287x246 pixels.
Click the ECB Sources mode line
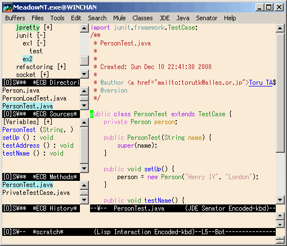pyautogui.click(x=41, y=114)
